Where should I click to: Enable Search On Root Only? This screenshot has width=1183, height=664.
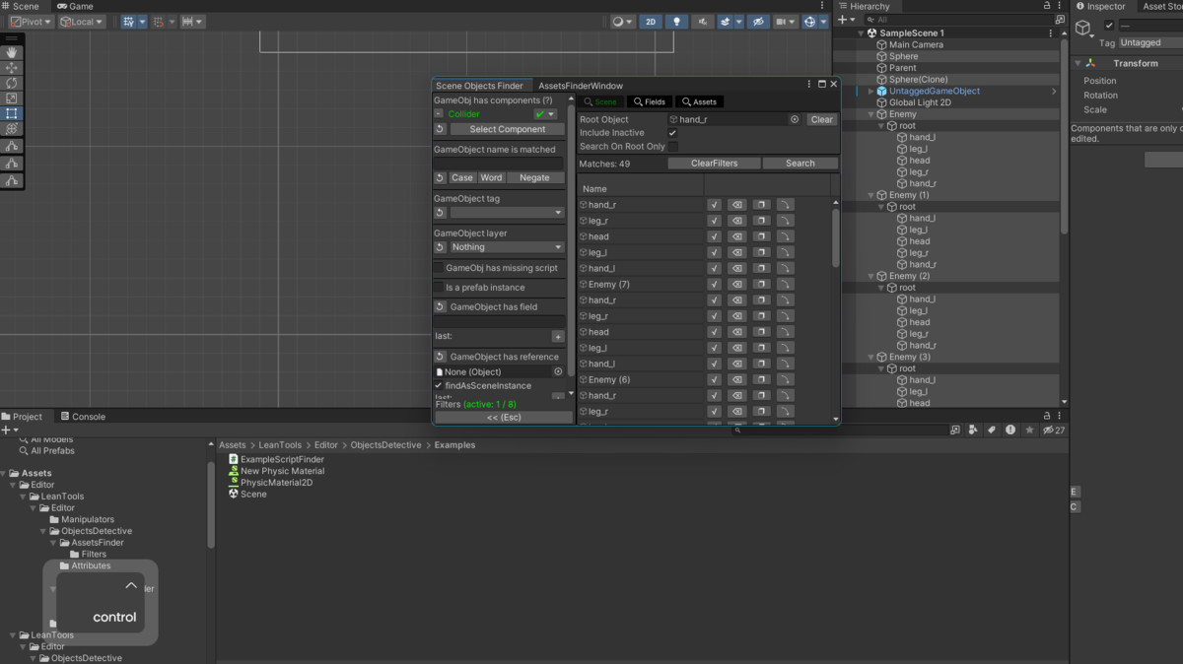672,147
